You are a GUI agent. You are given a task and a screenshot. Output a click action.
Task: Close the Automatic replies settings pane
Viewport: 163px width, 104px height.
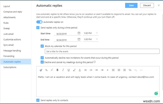click(159, 5)
